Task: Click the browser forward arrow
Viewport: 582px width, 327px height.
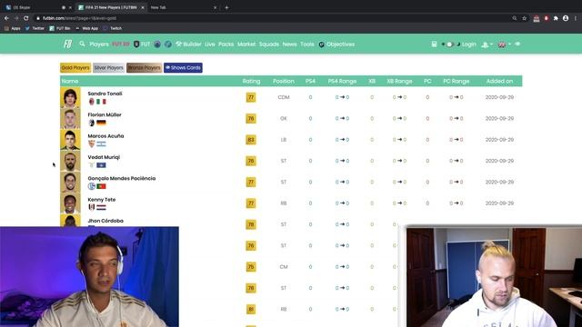Action: point(16,18)
